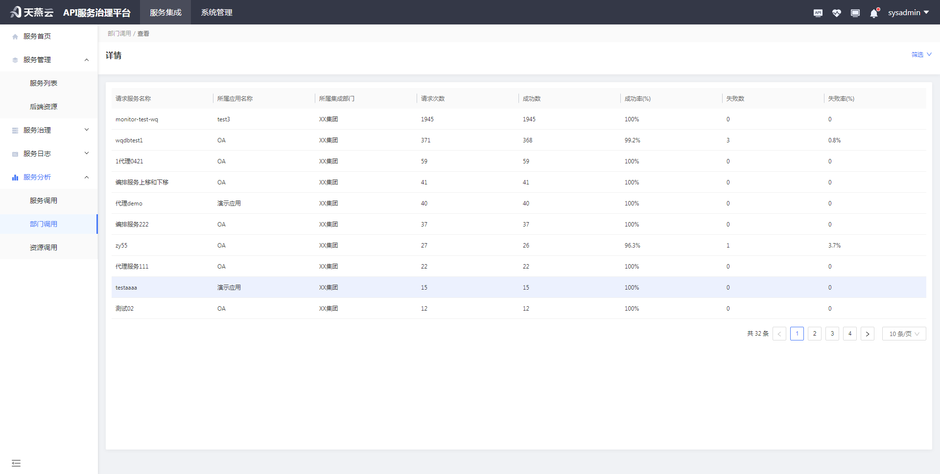
Task: Collapse sidebar using the bottom-left menu icon
Action: point(16,463)
